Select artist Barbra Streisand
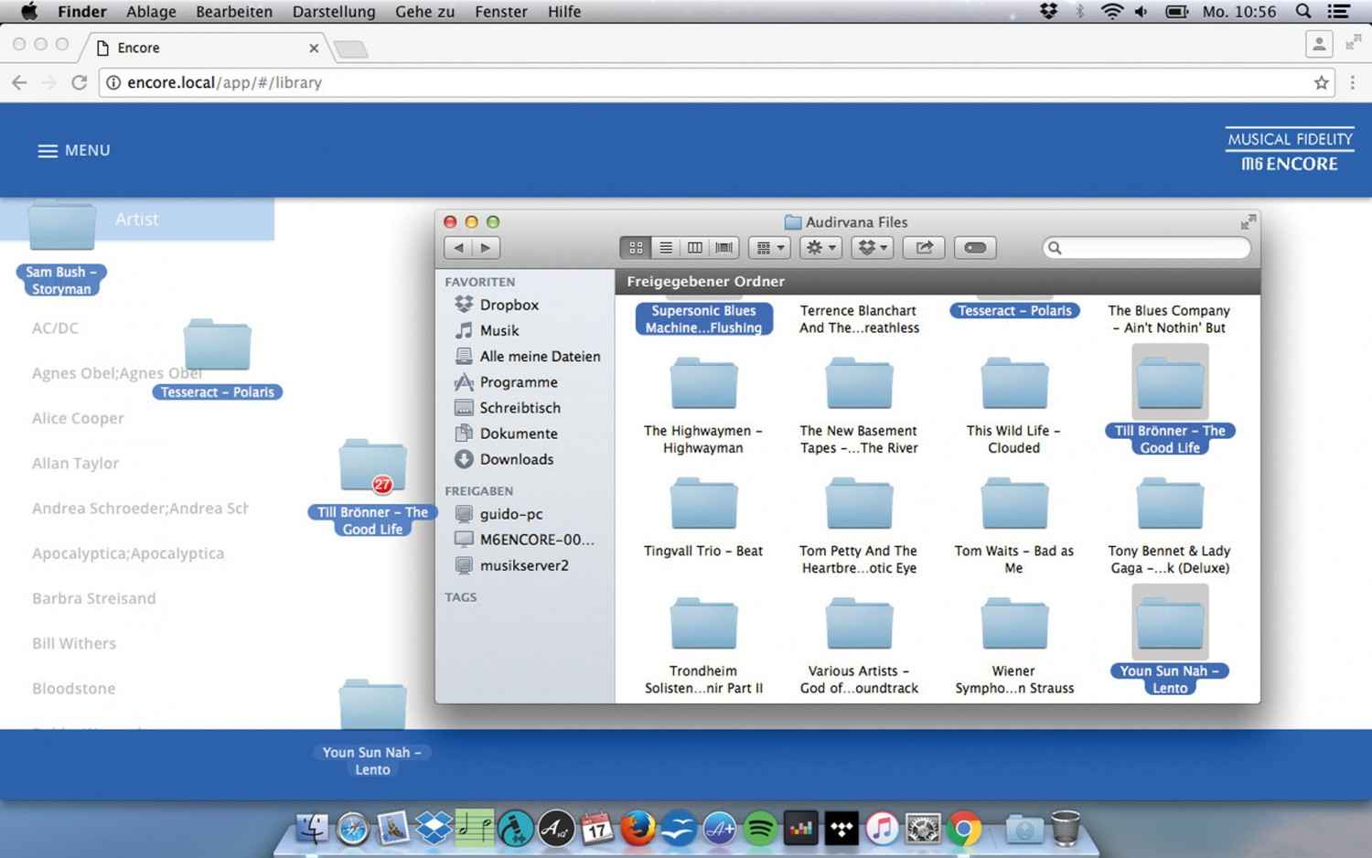1372x858 pixels. coord(94,598)
